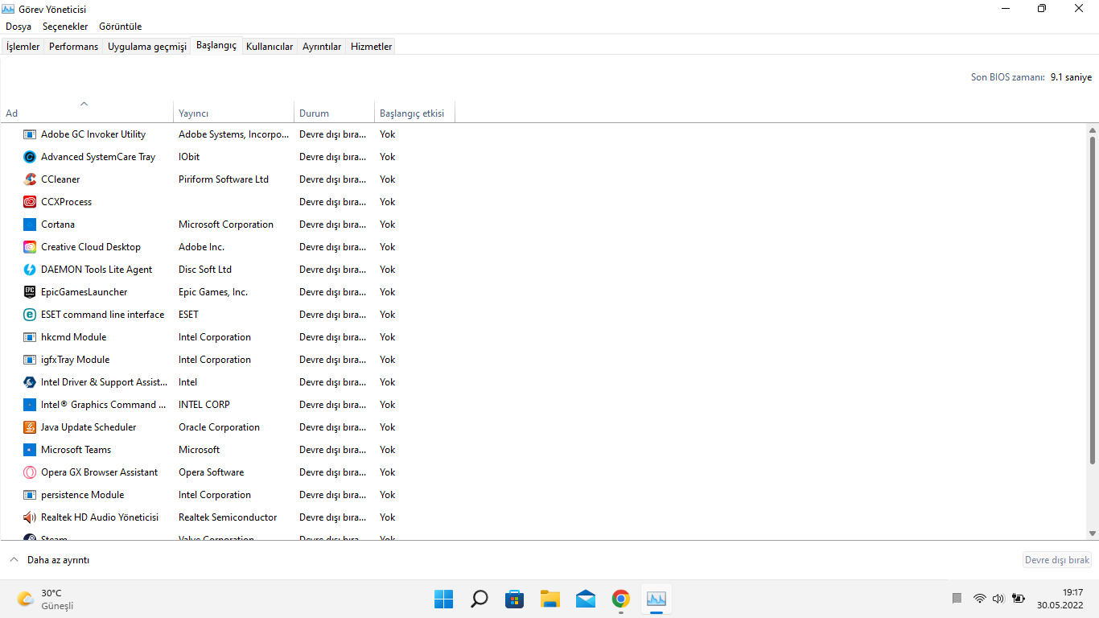Click the Devre dışı bırak button
This screenshot has width=1099, height=618.
(1057, 560)
